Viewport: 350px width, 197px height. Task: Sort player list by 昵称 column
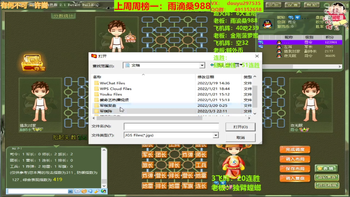coord(289,37)
